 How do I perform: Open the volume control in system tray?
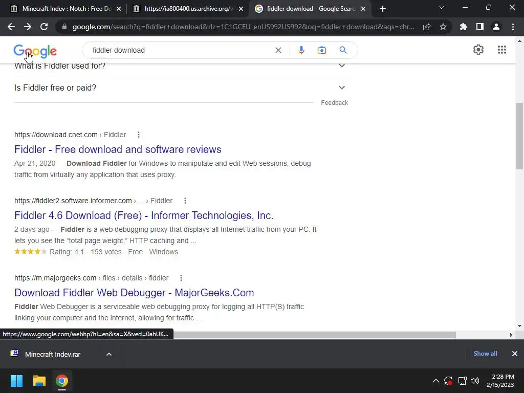pos(474,381)
